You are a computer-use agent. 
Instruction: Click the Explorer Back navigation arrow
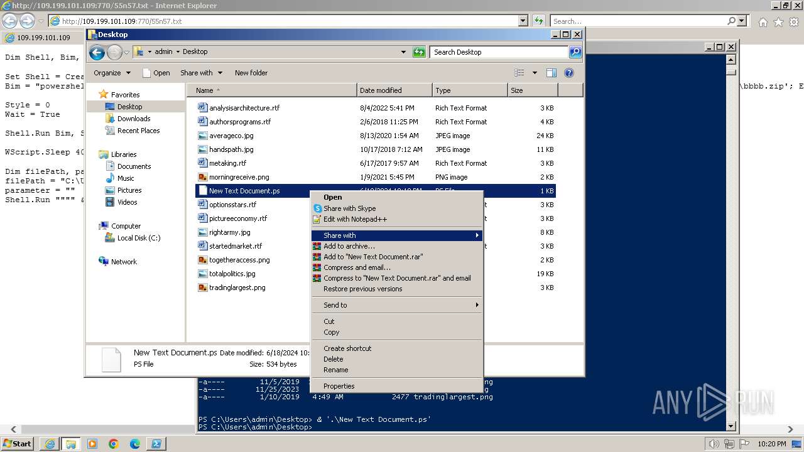pyautogui.click(x=97, y=52)
